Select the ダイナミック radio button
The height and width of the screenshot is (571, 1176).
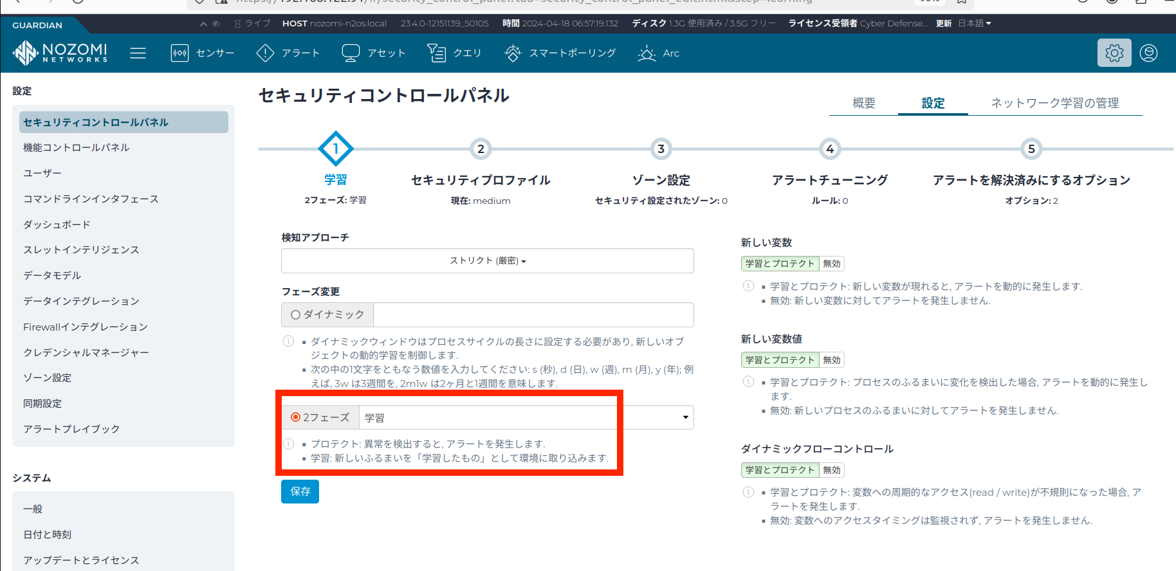(x=296, y=315)
